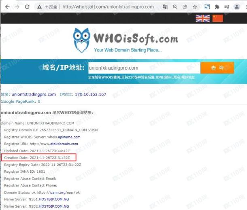Click the WHOisSoft.com site title
The width and height of the screenshot is (247, 210).
[x=136, y=38]
